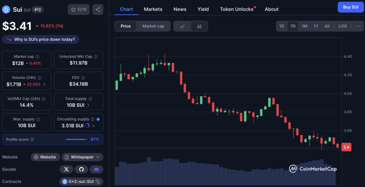365x187 pixels.
Task: Expand Total supply details chevron
Action: pos(88,105)
